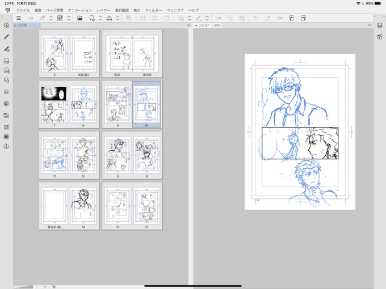Screen dimensions: 386x289
Task: Expand the stepper arrows next to new page icon
Action: pos(100,18)
